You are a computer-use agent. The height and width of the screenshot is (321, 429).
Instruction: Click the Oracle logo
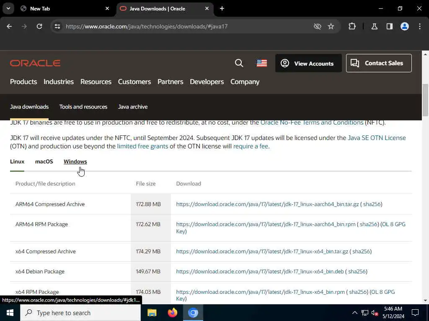click(x=35, y=63)
